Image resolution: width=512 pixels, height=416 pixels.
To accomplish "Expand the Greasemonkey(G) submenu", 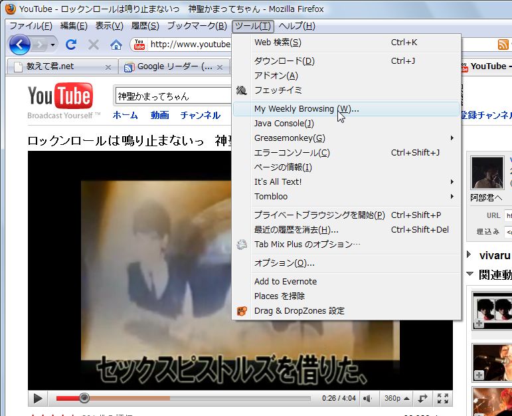I will pos(346,138).
